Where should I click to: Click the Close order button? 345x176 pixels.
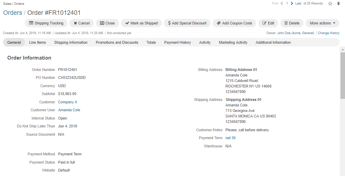click(x=108, y=23)
